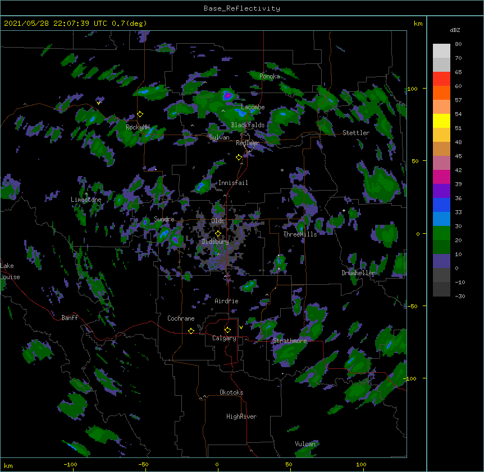Click the Lake Louise map label
Image resolution: width=484 pixels, height=472 pixels.
10,271
